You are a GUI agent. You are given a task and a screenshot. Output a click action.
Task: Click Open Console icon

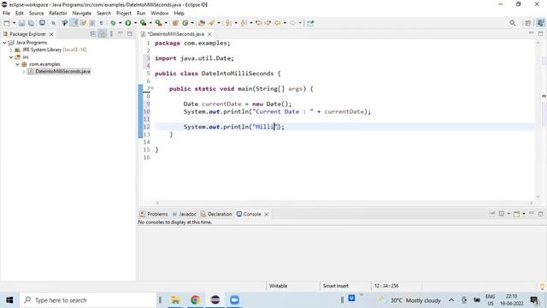click(x=516, y=214)
